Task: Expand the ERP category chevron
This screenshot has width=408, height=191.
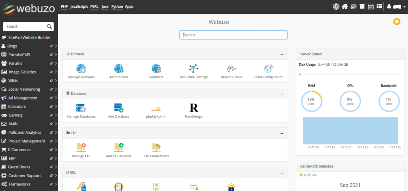Action: [56, 158]
